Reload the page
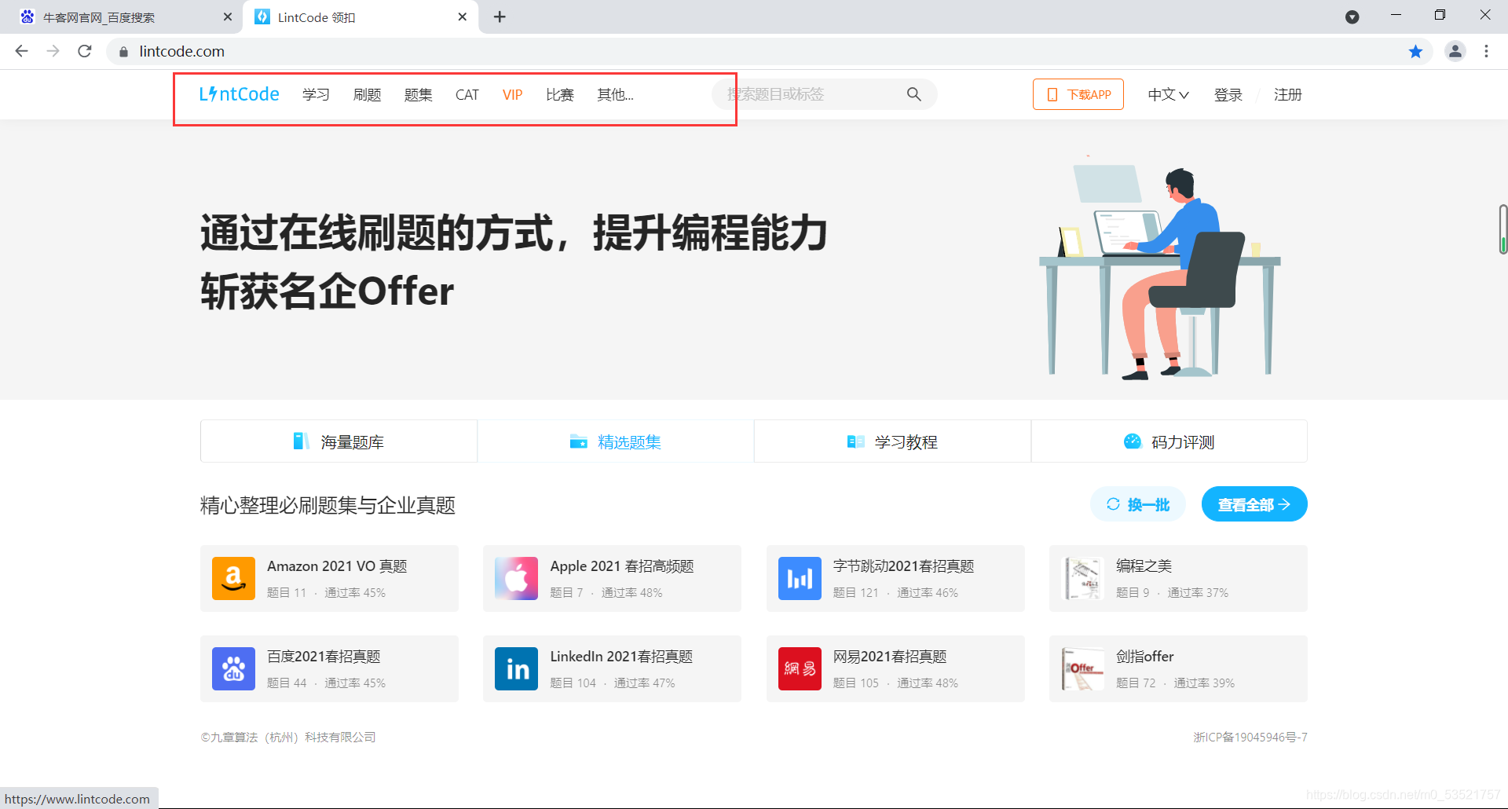 (x=85, y=52)
